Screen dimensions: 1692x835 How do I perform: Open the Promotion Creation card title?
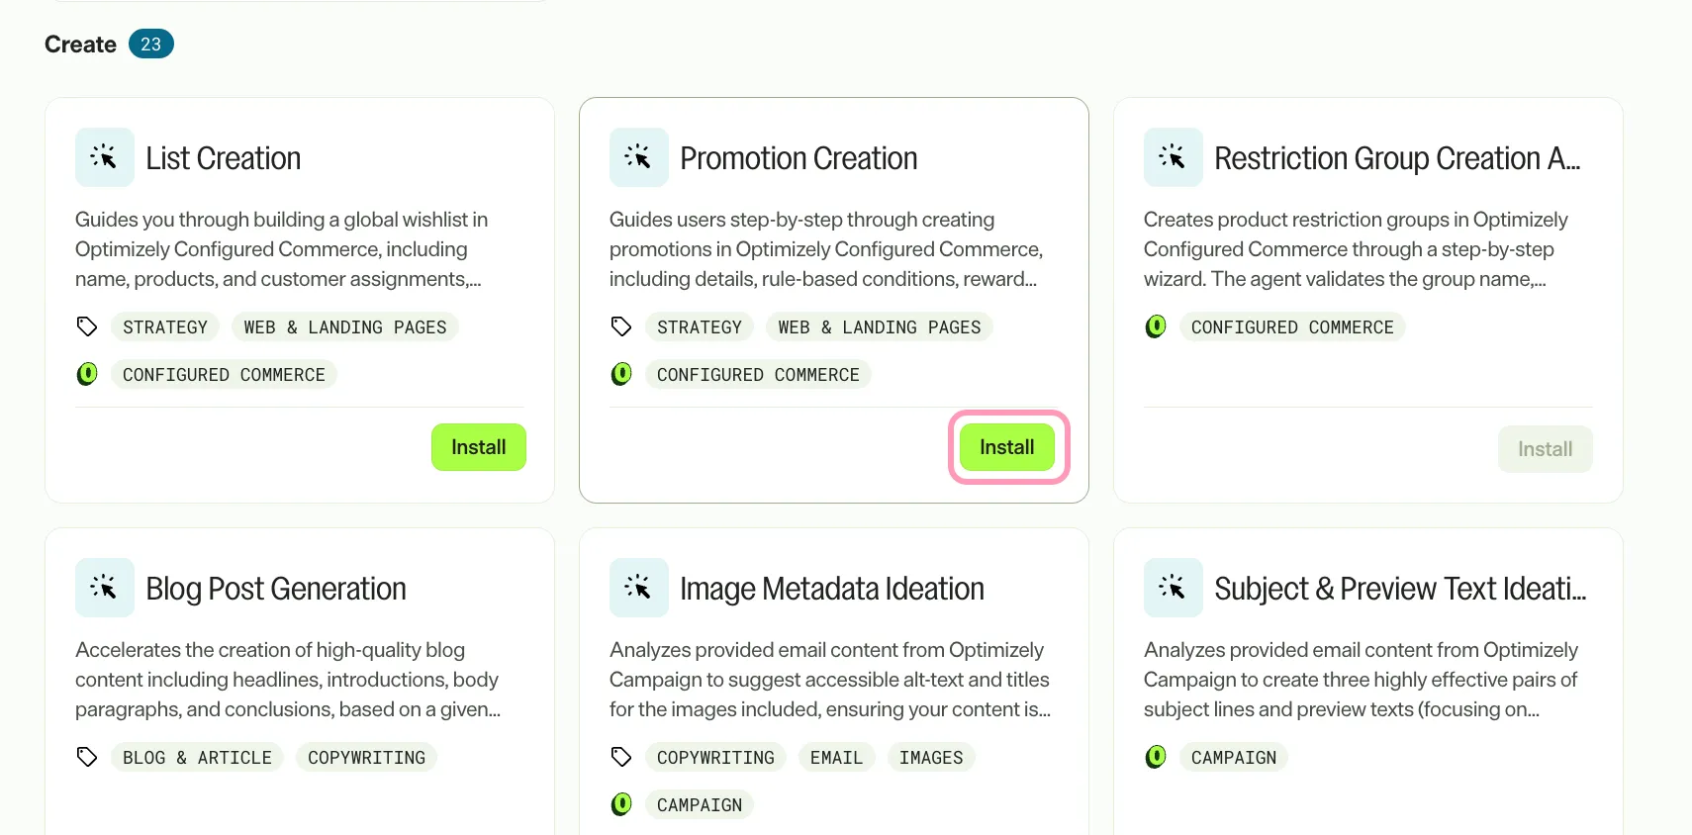point(799,158)
